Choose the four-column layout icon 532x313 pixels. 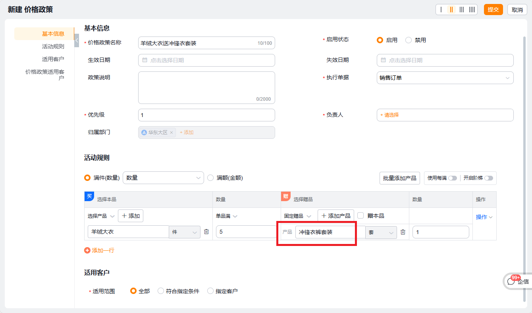pyautogui.click(x=472, y=10)
